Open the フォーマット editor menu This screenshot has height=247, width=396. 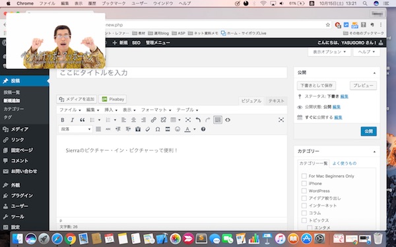click(x=156, y=110)
